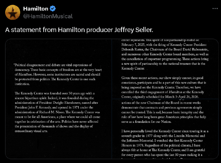The image size is (221, 163).
Task: Open the Hamilton display name link
Action: (x=36, y=9)
